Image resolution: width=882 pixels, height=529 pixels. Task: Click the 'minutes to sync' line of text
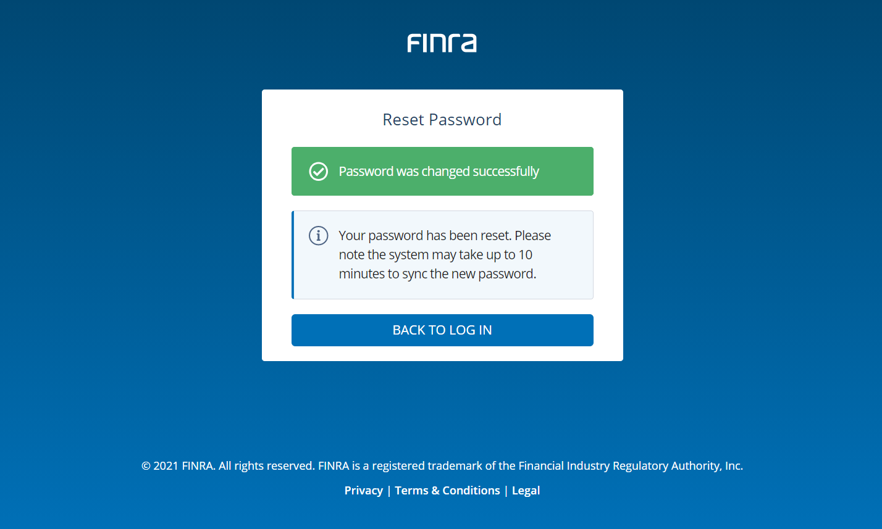[x=437, y=274]
